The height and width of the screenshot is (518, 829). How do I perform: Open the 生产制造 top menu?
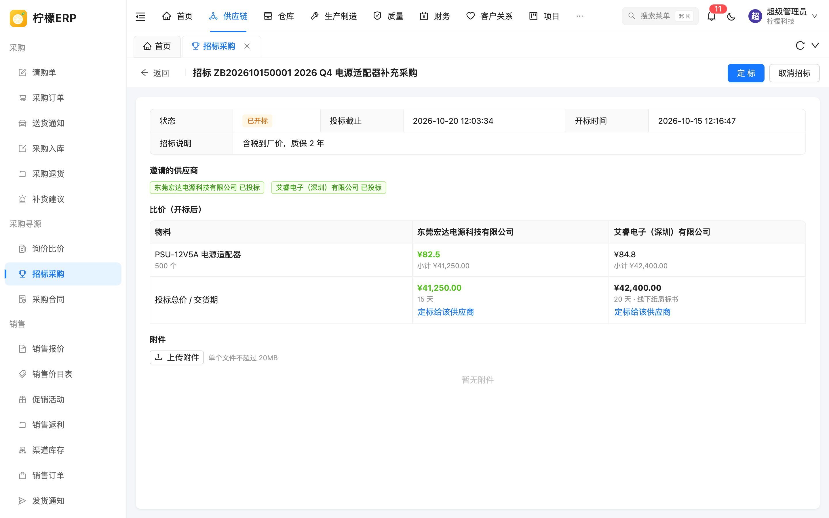(334, 16)
